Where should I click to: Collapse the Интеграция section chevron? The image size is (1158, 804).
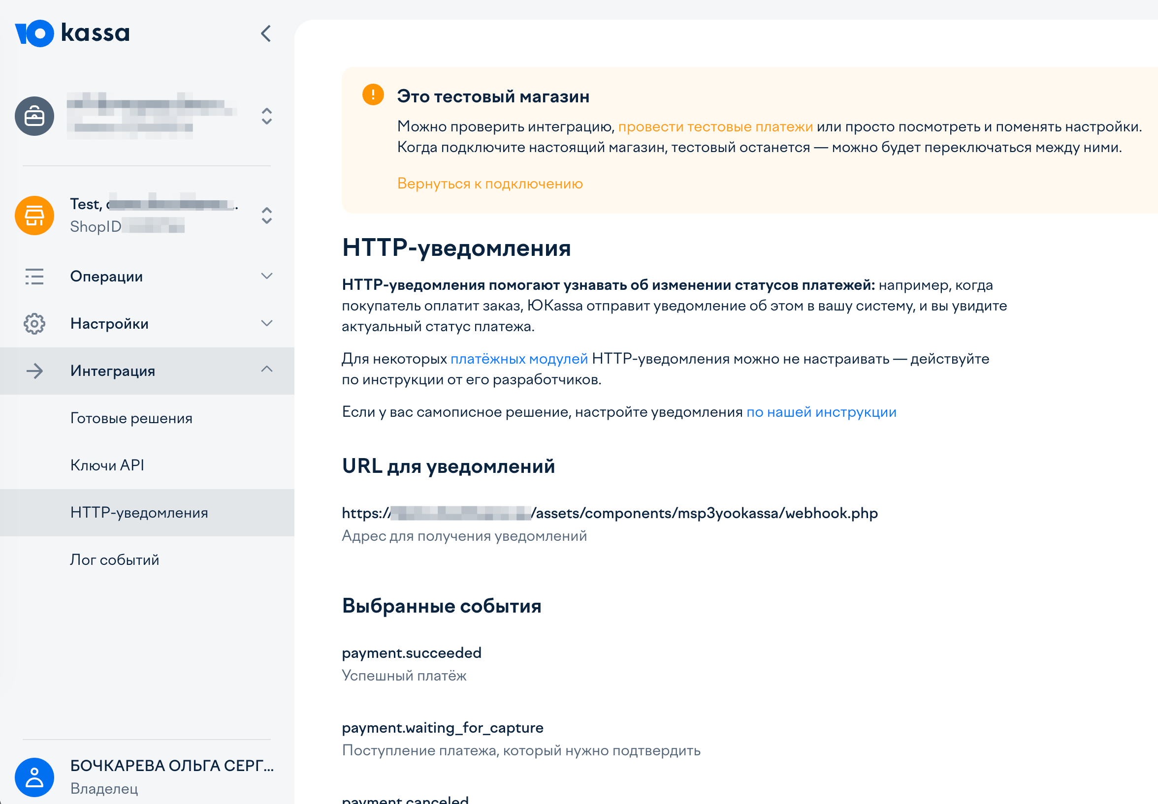(x=266, y=370)
